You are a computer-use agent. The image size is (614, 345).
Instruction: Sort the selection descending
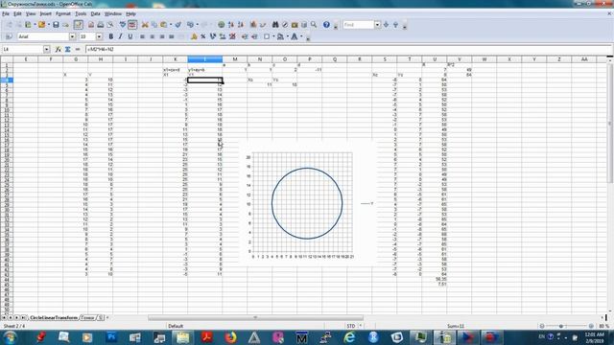(x=241, y=25)
